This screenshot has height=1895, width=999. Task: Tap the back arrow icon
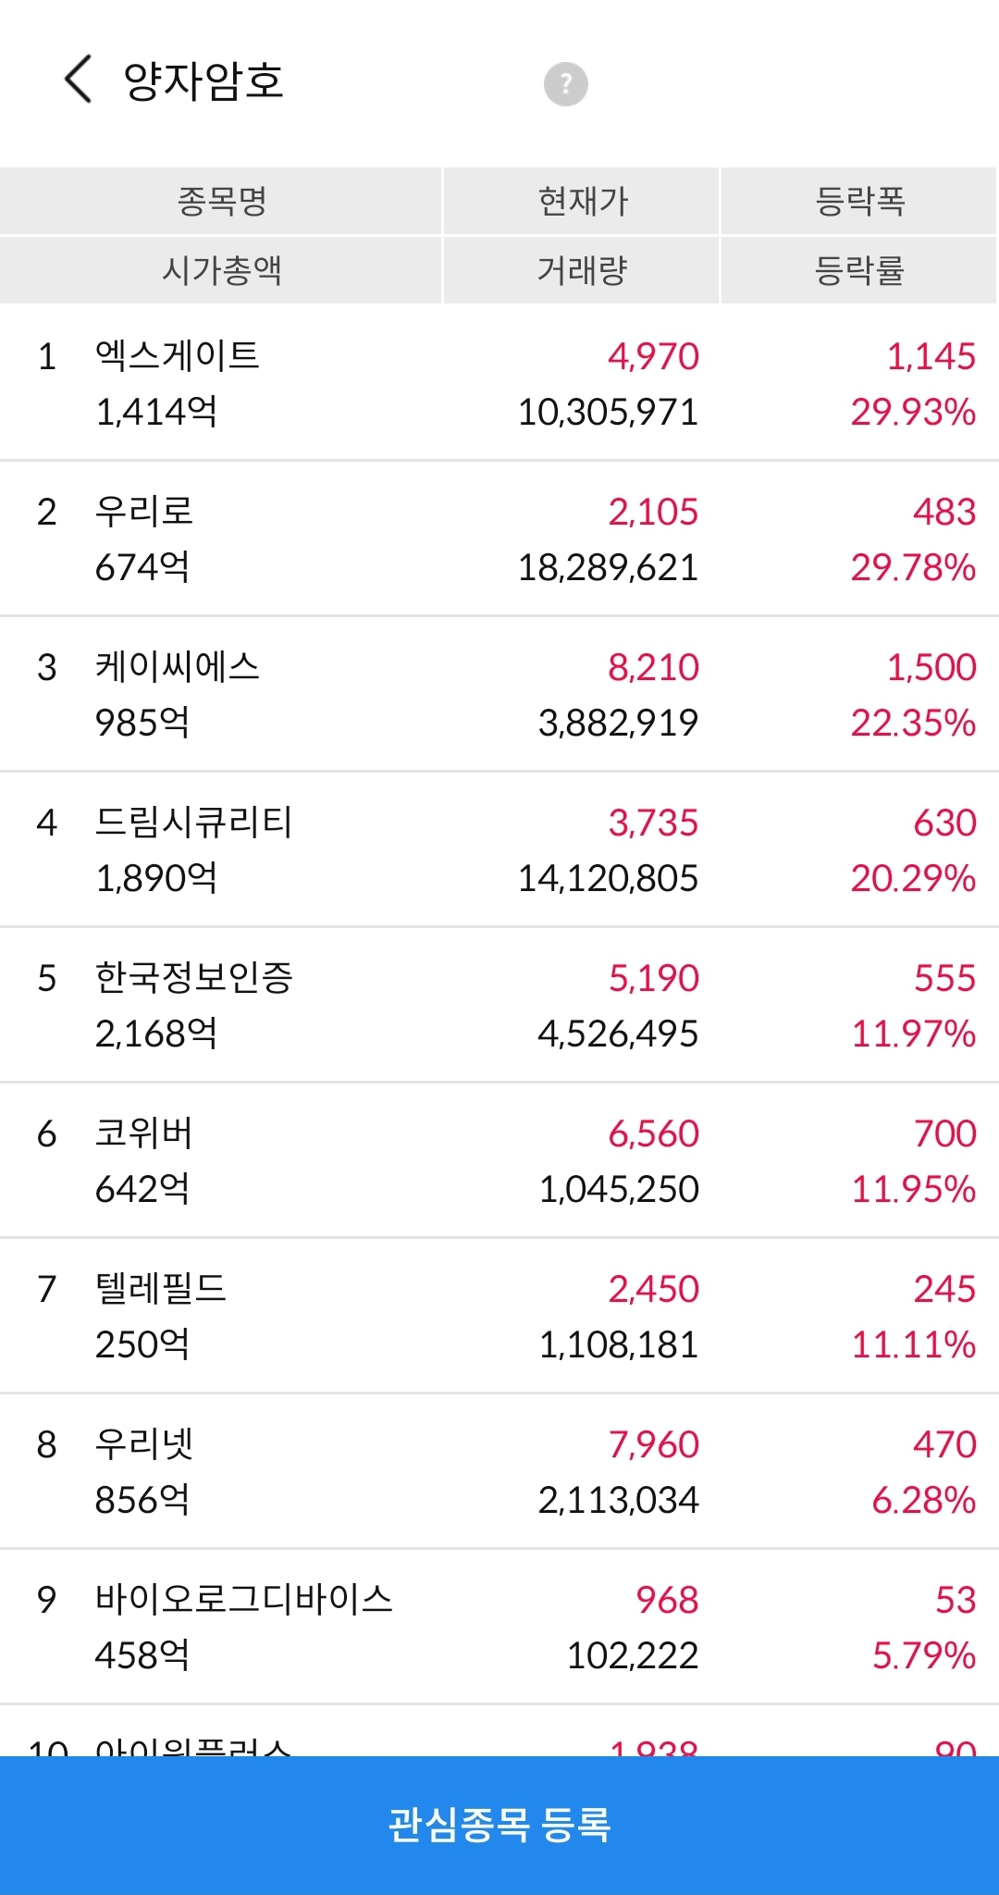point(79,80)
